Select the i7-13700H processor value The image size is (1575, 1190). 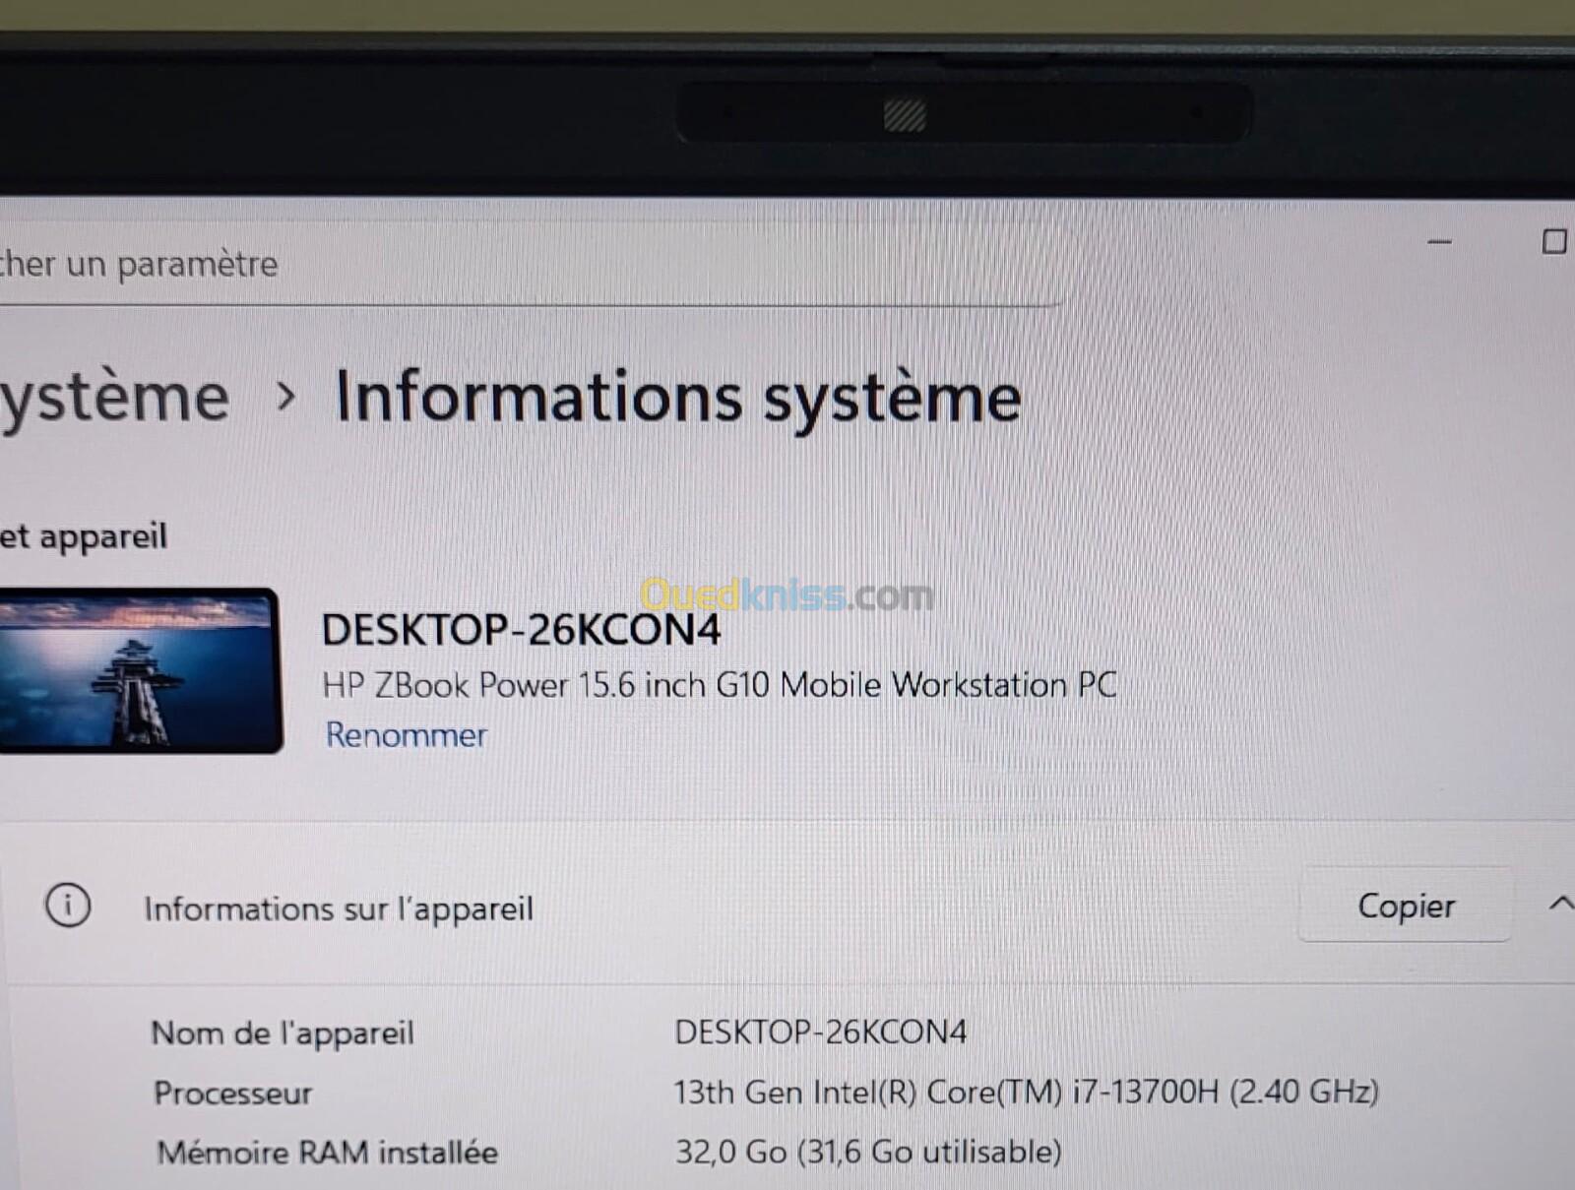tap(1026, 1092)
